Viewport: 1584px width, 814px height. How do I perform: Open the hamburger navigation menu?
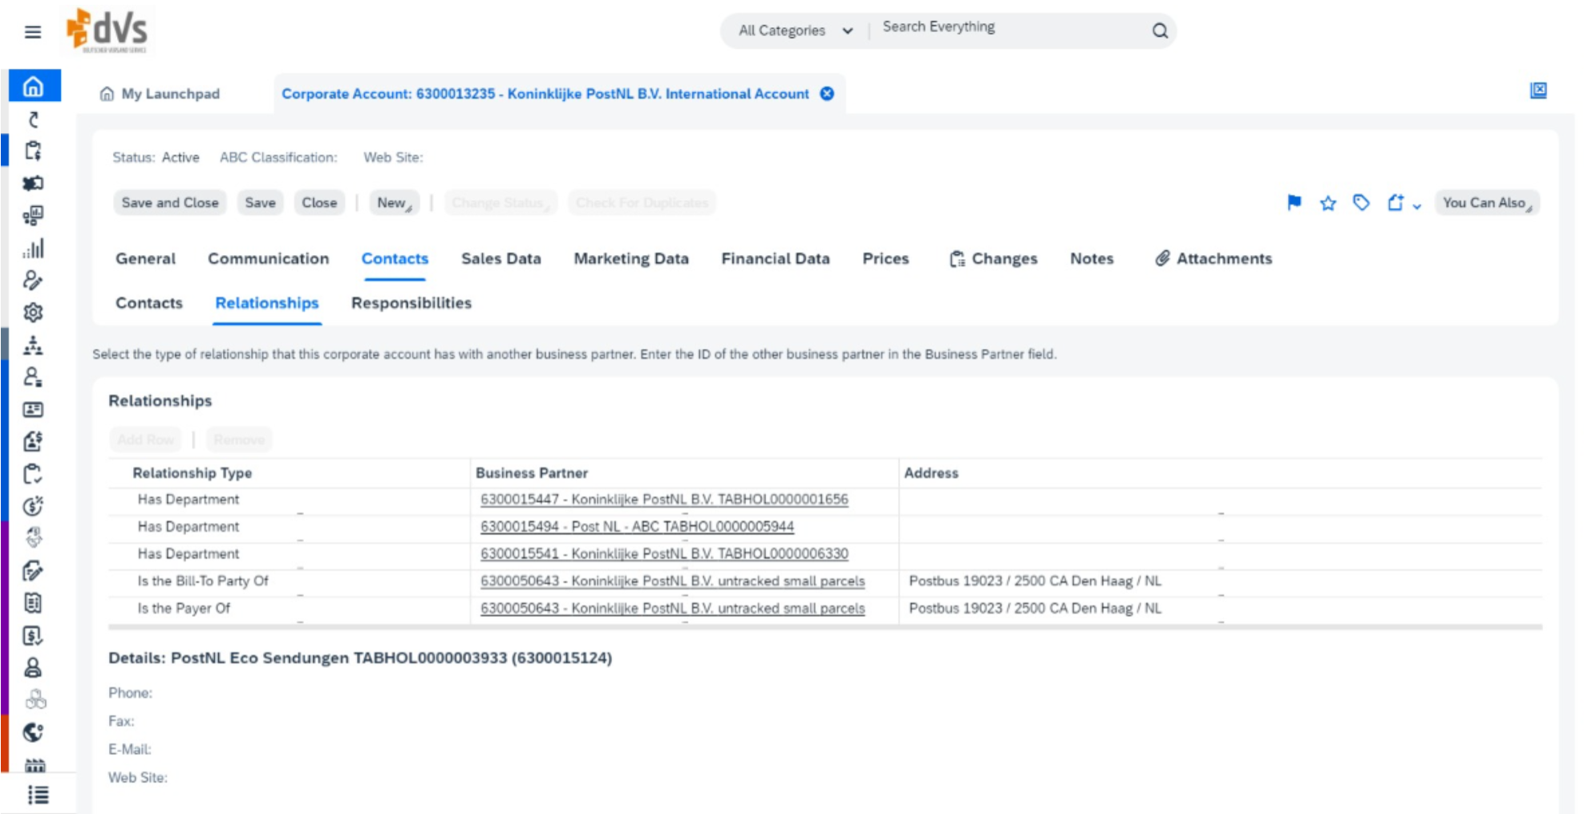click(x=33, y=32)
